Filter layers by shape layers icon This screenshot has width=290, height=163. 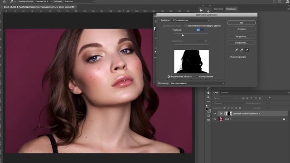pos(256,99)
